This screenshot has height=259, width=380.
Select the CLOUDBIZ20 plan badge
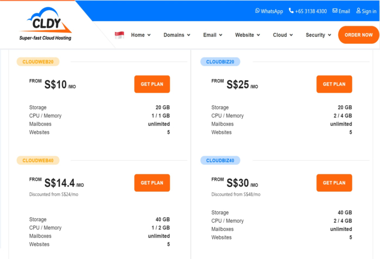(x=220, y=62)
